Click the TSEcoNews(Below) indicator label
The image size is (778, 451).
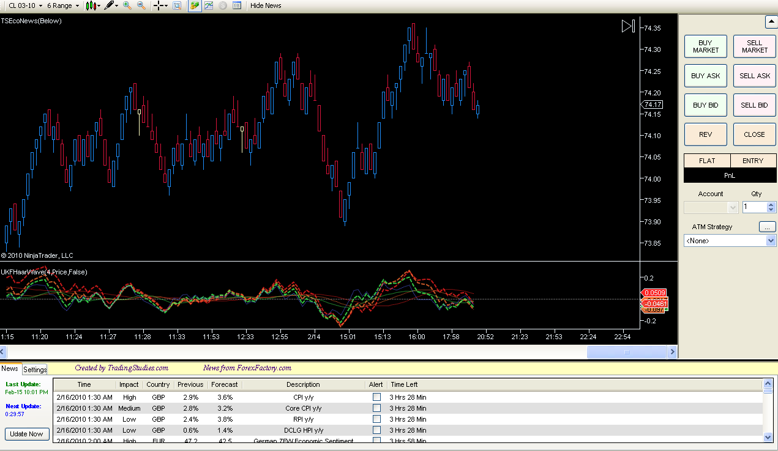coord(31,21)
